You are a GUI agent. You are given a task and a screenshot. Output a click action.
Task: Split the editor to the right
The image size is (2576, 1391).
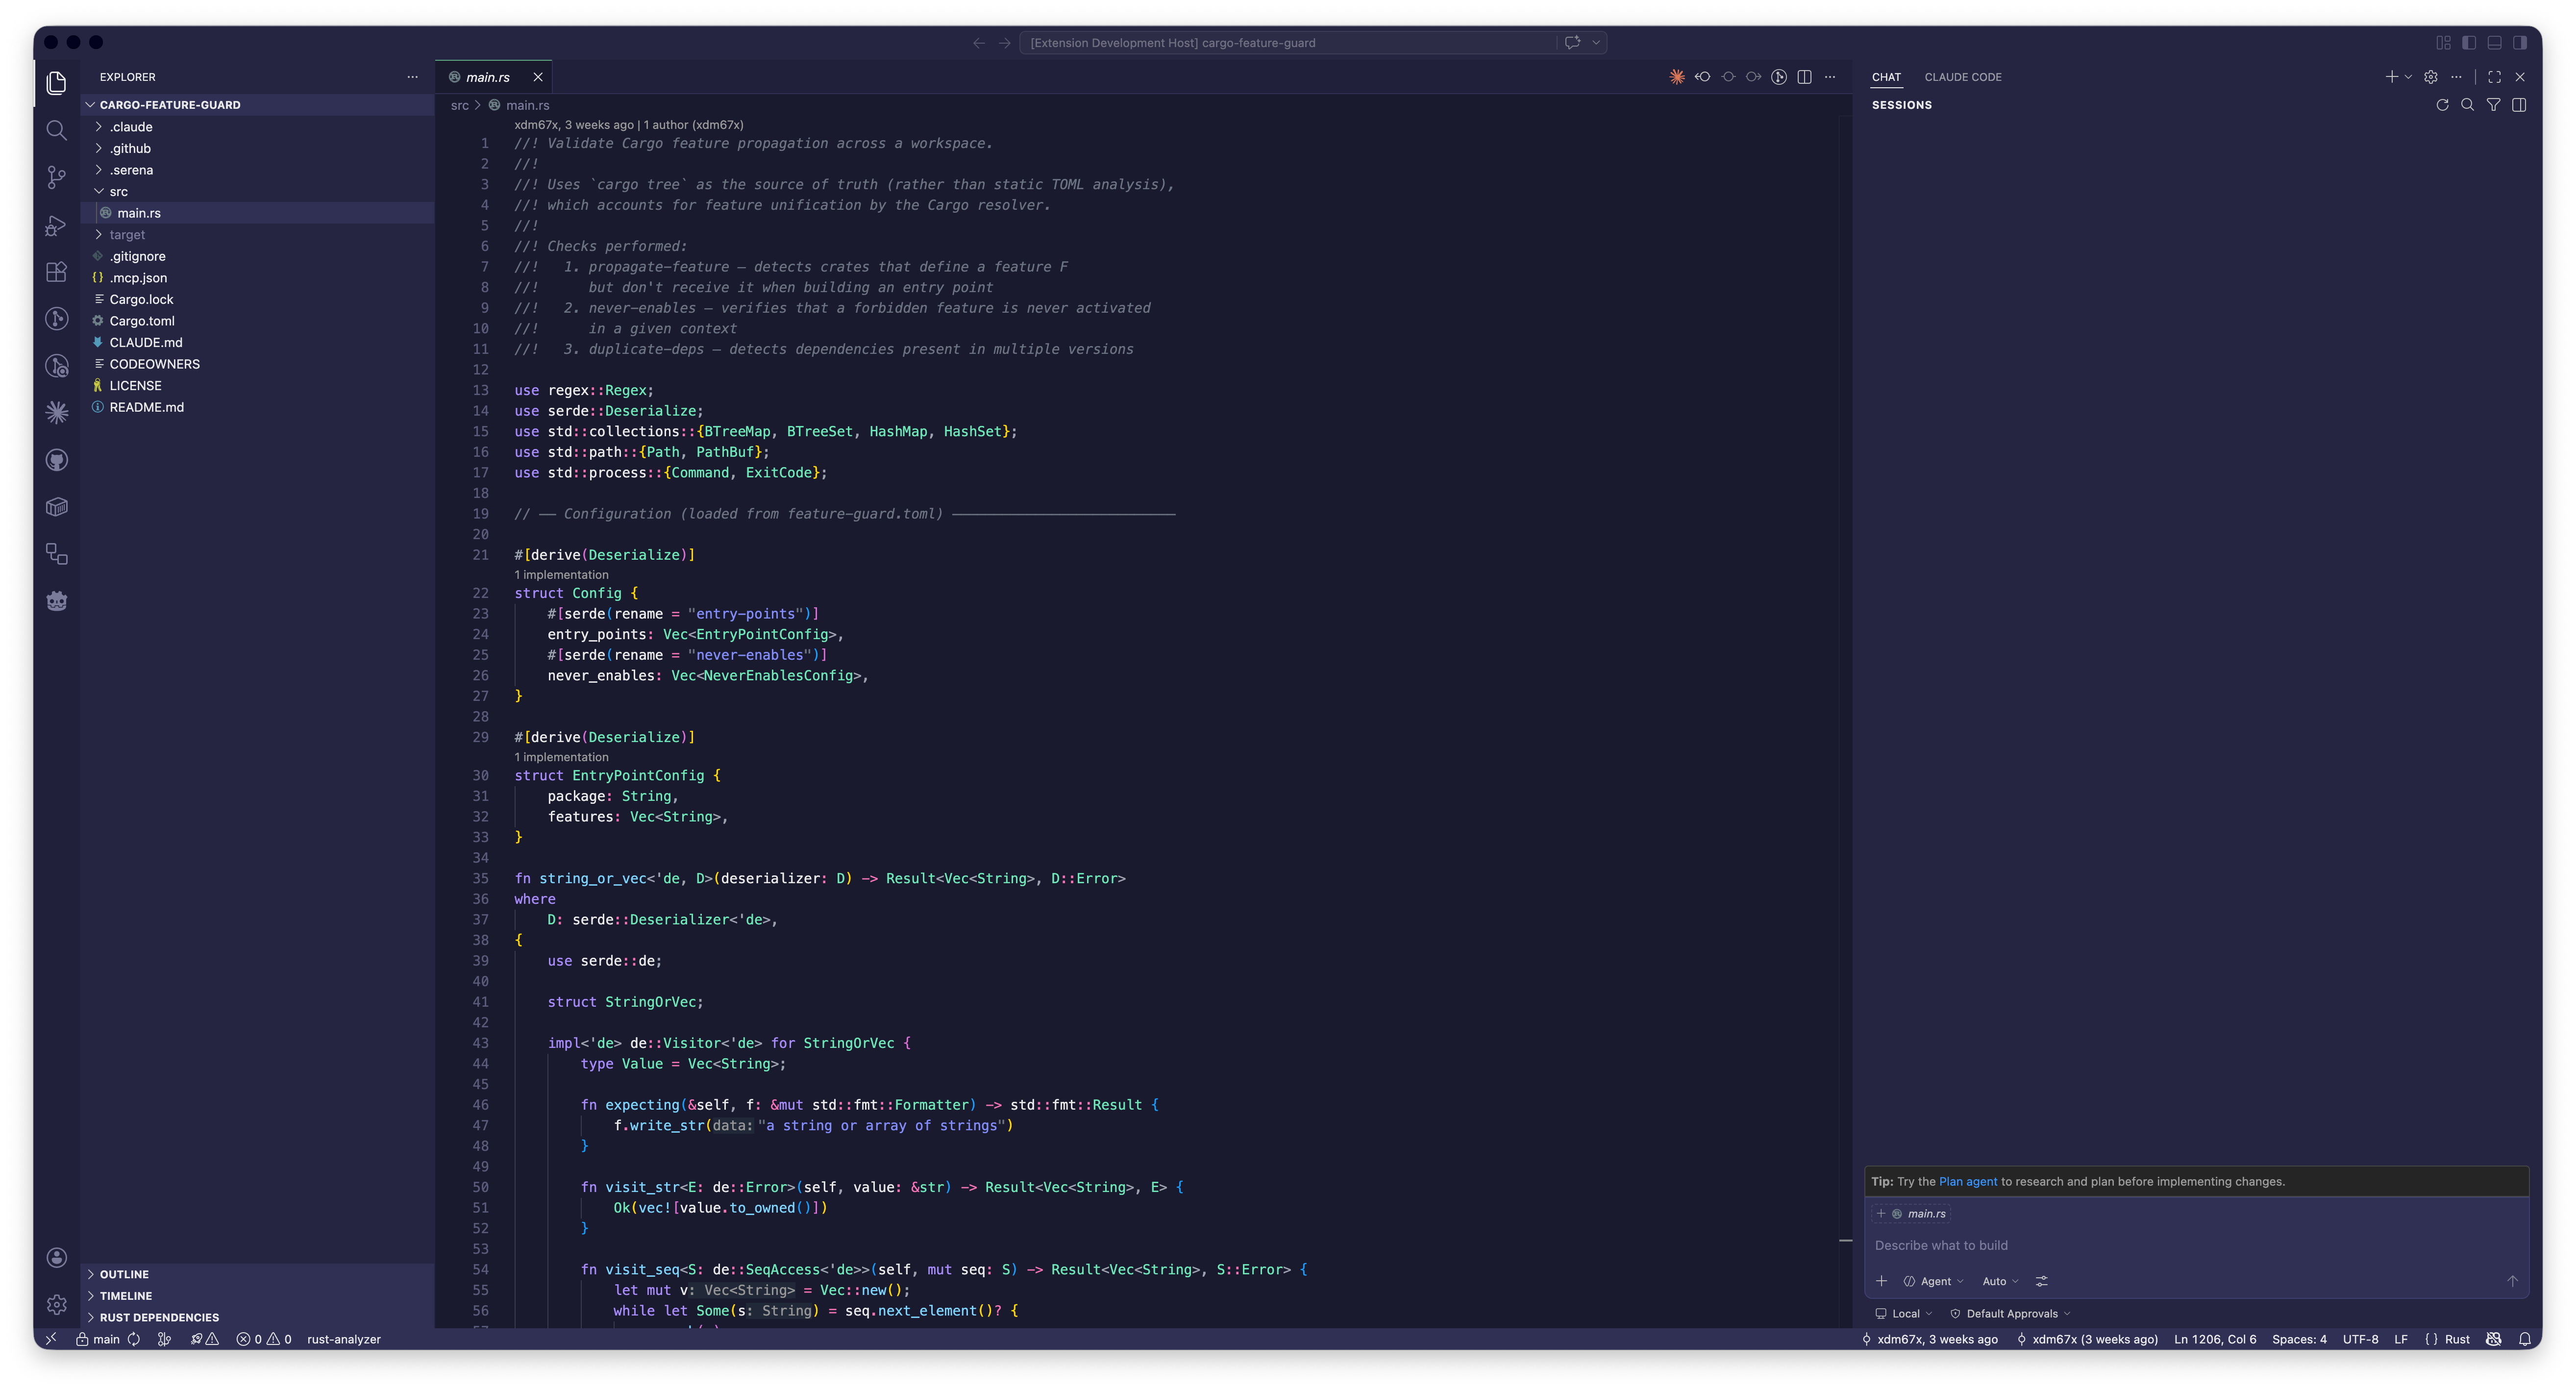1804,77
